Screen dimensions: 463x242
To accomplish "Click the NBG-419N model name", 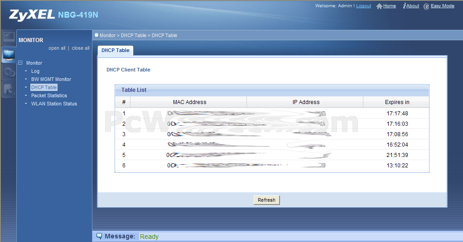I will coord(78,15).
